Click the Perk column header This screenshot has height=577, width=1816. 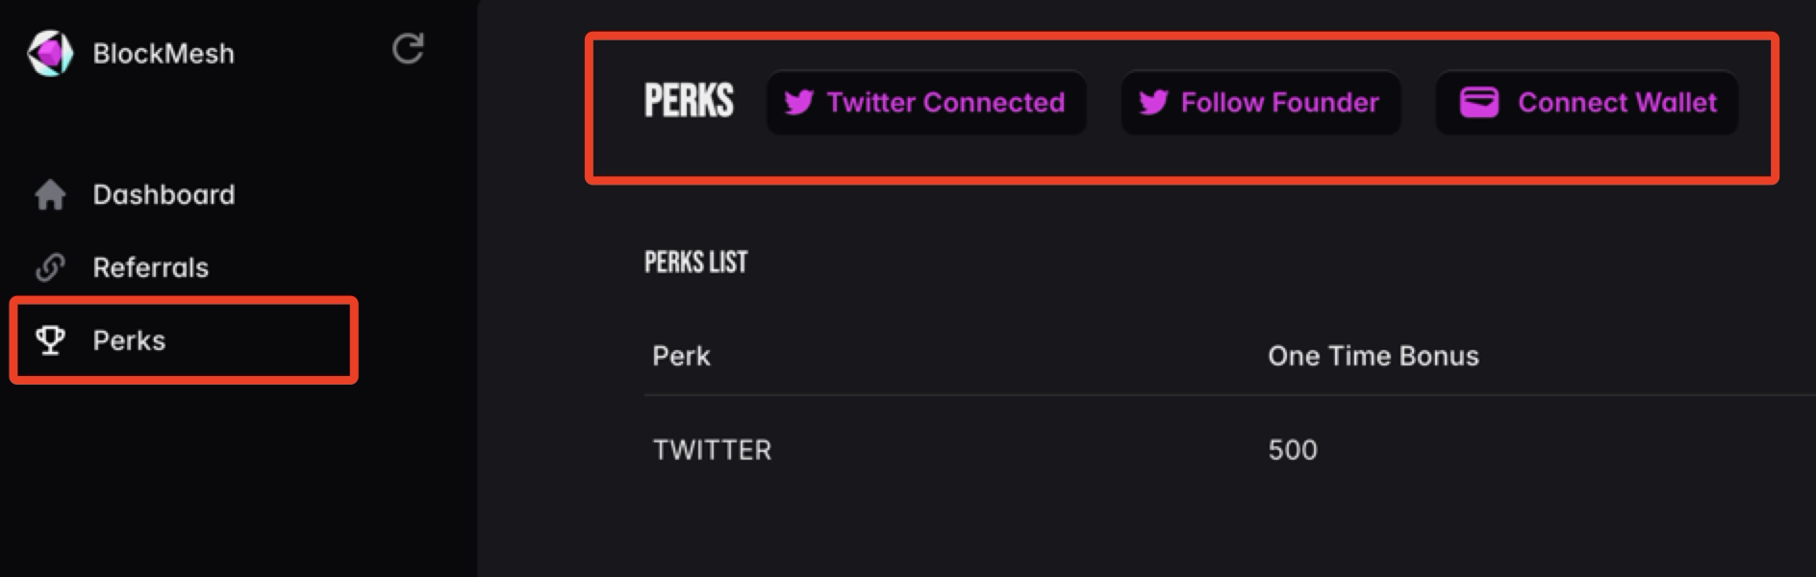681,356
